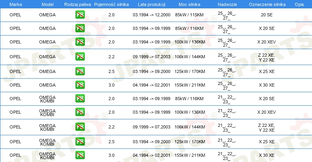Click the Lata produkcji column header
Image resolution: width=312 pixels, height=162 pixels.
(152, 4)
